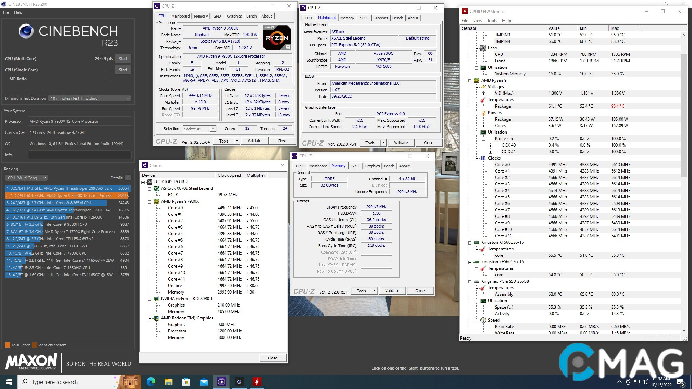
Task: Click the Temperatures icon under AMD Ryzen 9
Action: (x=483, y=100)
